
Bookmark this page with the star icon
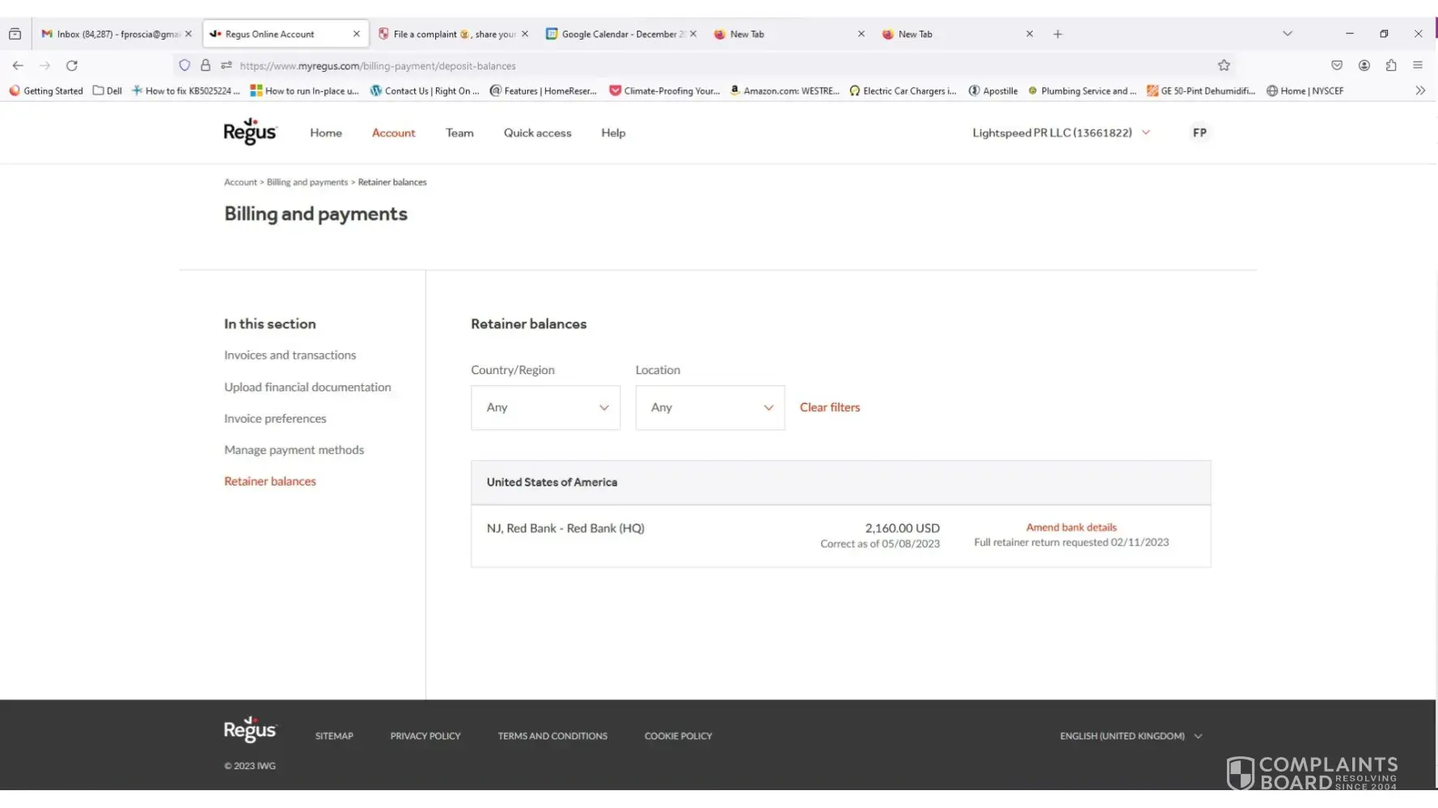[x=1223, y=65]
